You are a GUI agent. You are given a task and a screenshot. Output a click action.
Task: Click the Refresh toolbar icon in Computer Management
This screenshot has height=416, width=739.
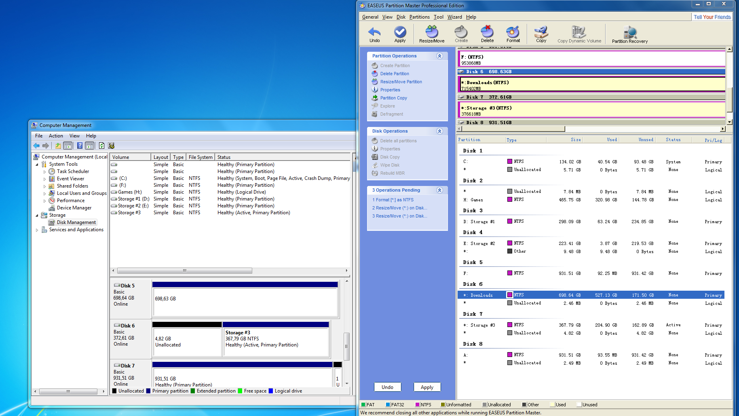(101, 146)
